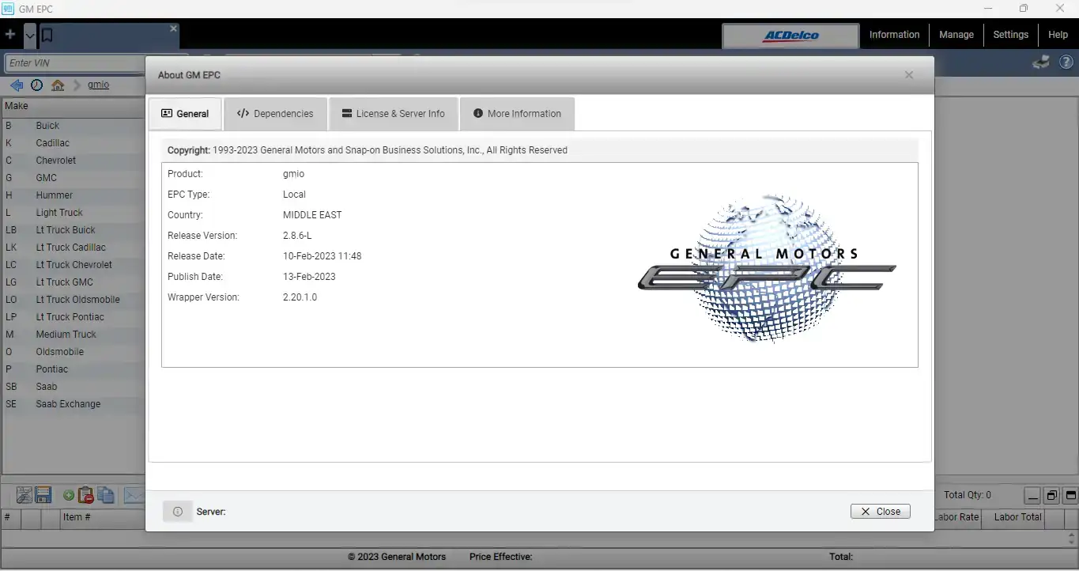
Task: Click the Close button in the dialog
Action: coord(881,512)
